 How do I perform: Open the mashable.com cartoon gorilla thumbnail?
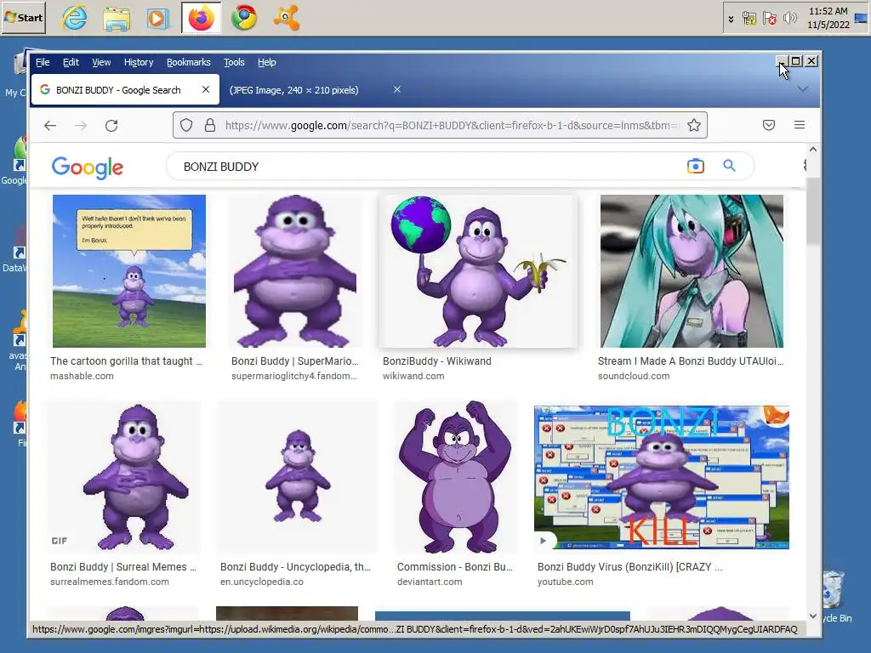click(x=129, y=271)
